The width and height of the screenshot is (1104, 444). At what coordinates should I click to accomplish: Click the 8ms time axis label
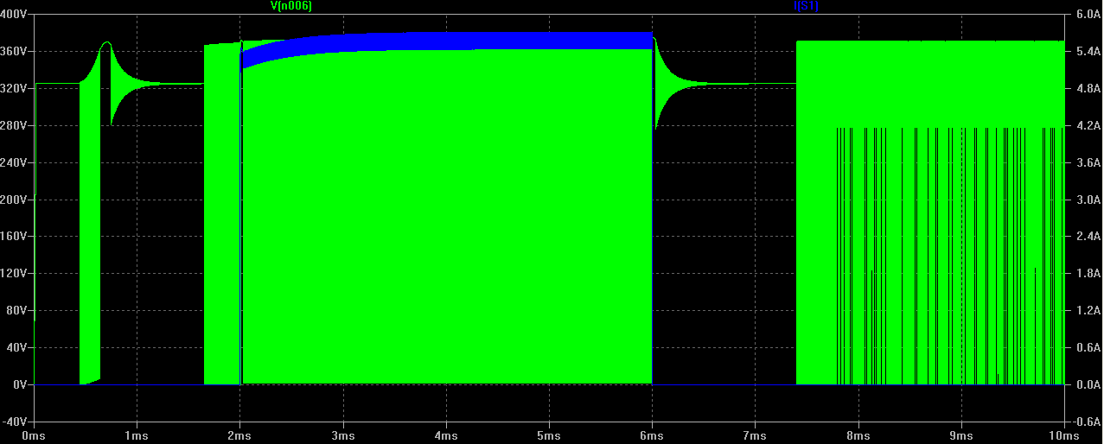tap(858, 435)
